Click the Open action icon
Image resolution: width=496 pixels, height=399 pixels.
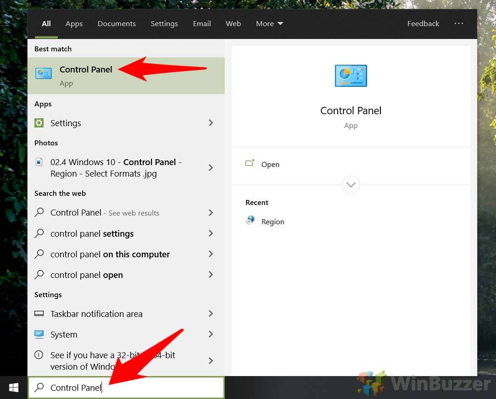coord(250,163)
